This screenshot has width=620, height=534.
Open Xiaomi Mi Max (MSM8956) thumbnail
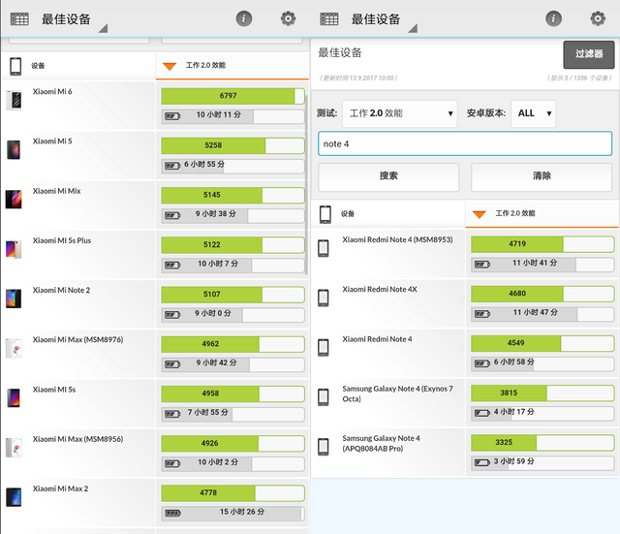[x=14, y=448]
